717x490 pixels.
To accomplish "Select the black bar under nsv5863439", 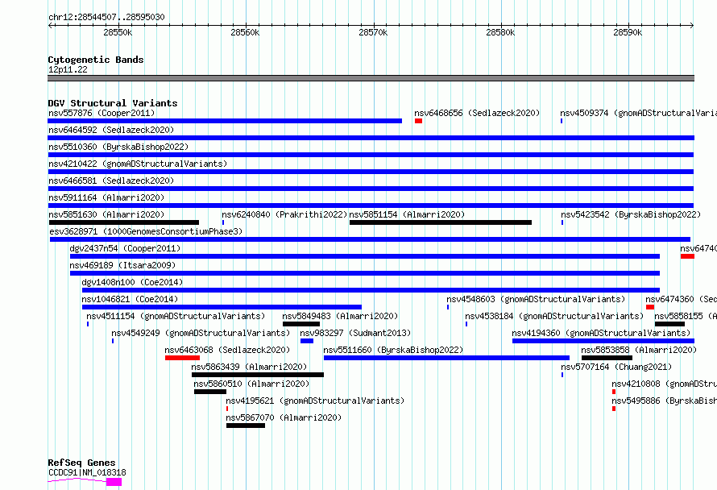I will click(x=258, y=375).
